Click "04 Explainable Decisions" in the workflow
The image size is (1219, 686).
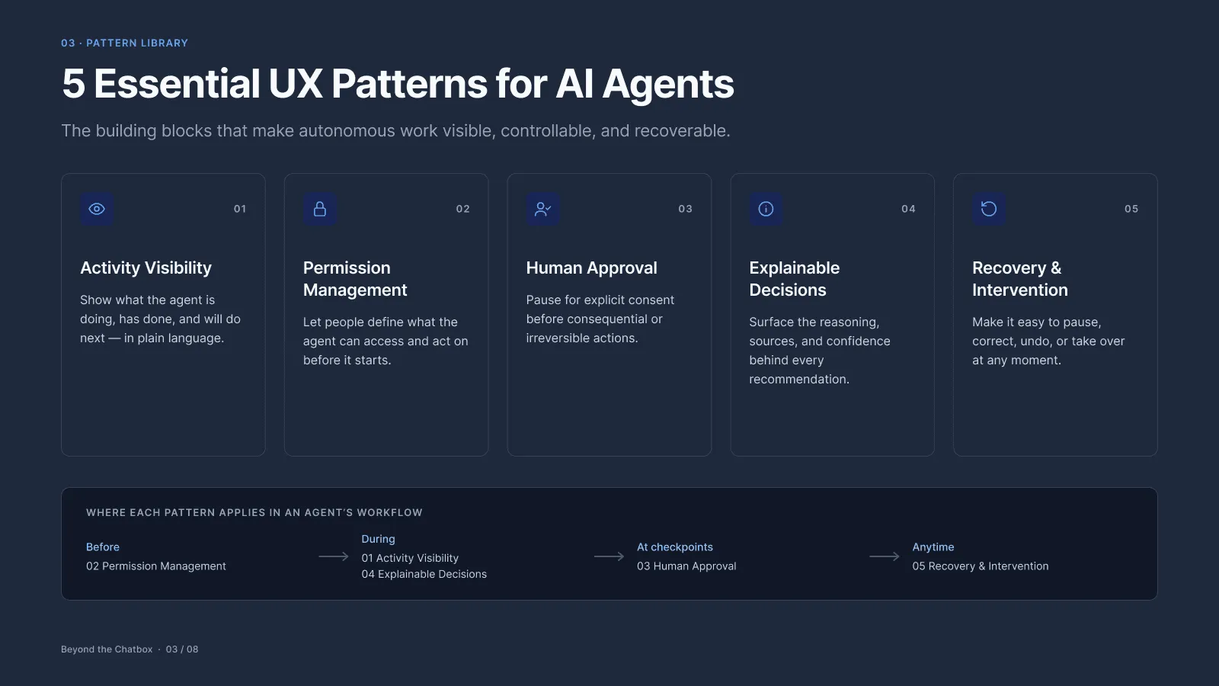click(424, 575)
